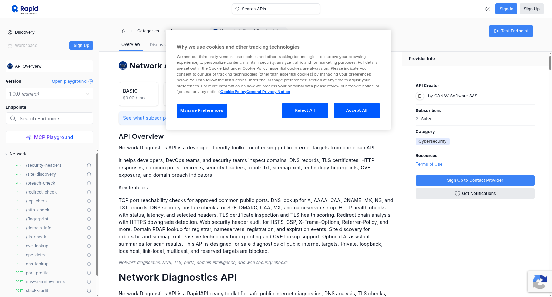
Task: Open the /security-headers endpoint
Action: click(x=43, y=165)
